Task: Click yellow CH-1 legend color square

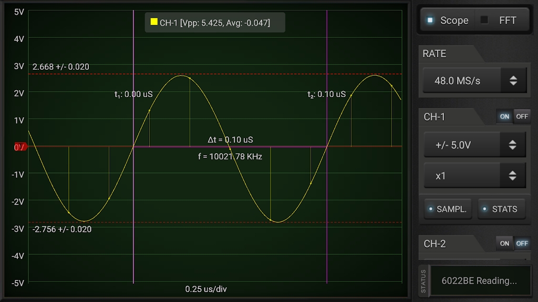Action: 154,22
